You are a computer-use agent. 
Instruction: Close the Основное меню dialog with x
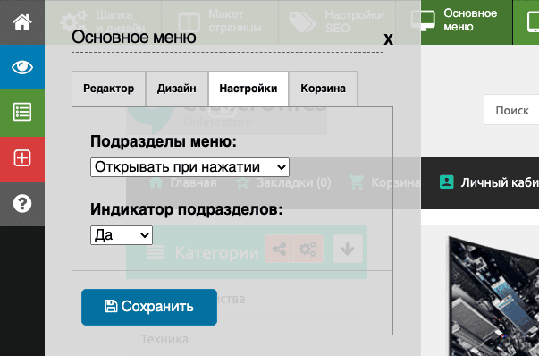[x=388, y=38]
